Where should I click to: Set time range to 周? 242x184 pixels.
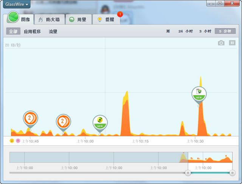[x=168, y=31]
